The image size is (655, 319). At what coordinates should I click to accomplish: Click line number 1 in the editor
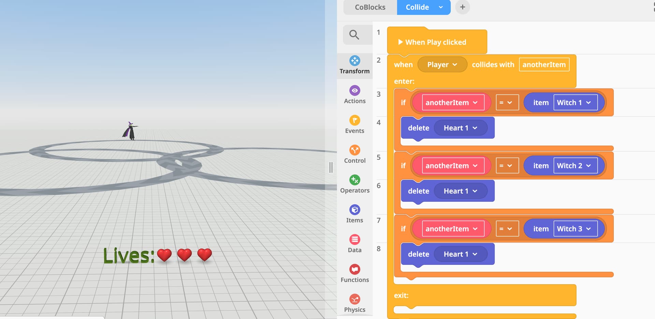[378, 32]
